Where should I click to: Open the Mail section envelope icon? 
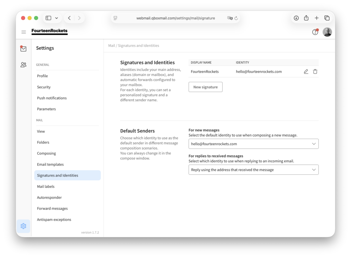click(23, 49)
